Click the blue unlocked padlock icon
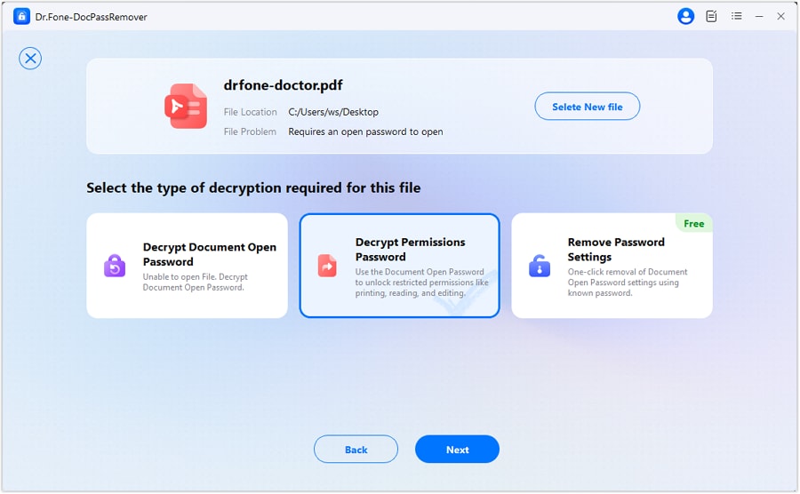 point(540,266)
